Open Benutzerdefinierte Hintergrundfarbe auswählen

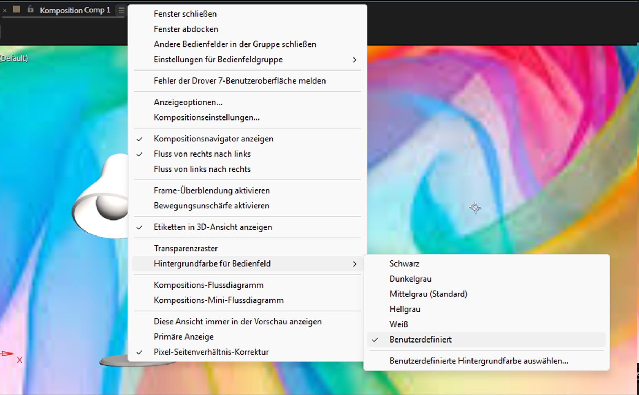pyautogui.click(x=479, y=361)
